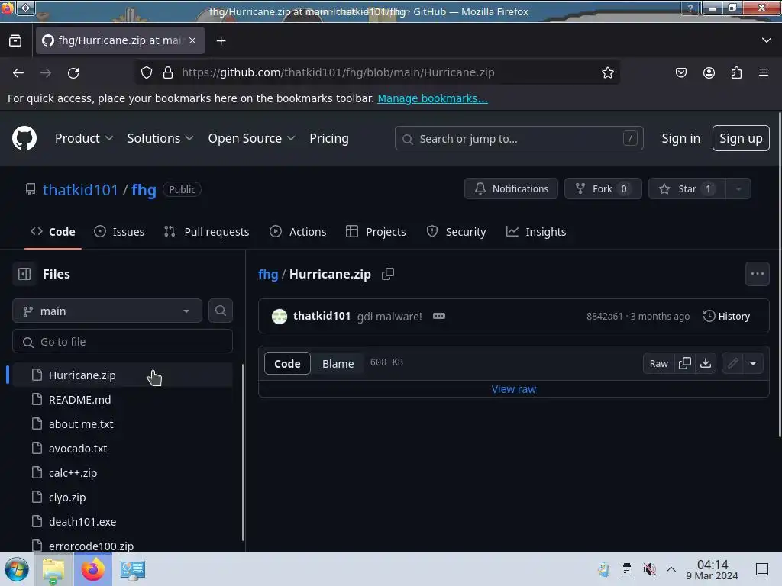
Task: Open the Projects tab
Action: coord(376,232)
